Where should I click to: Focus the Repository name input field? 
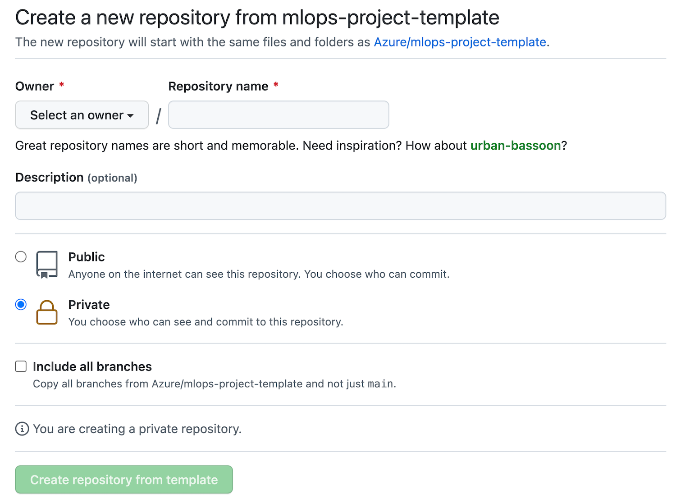point(279,115)
